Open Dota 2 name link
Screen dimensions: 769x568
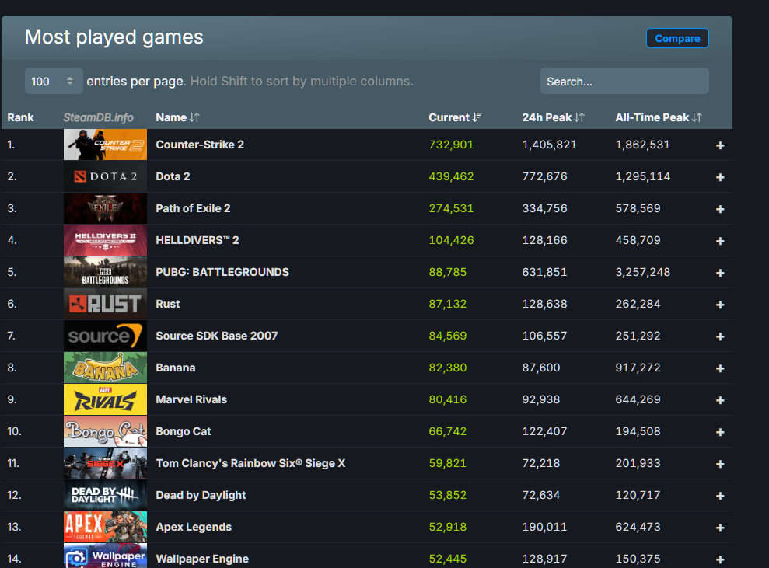173,176
